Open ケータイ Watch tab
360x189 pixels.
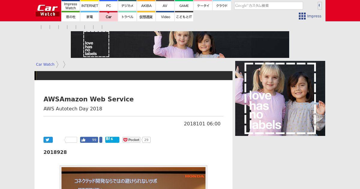203,6
